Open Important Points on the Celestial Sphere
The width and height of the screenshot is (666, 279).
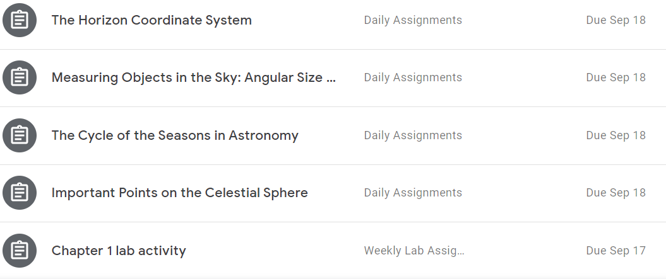(180, 193)
